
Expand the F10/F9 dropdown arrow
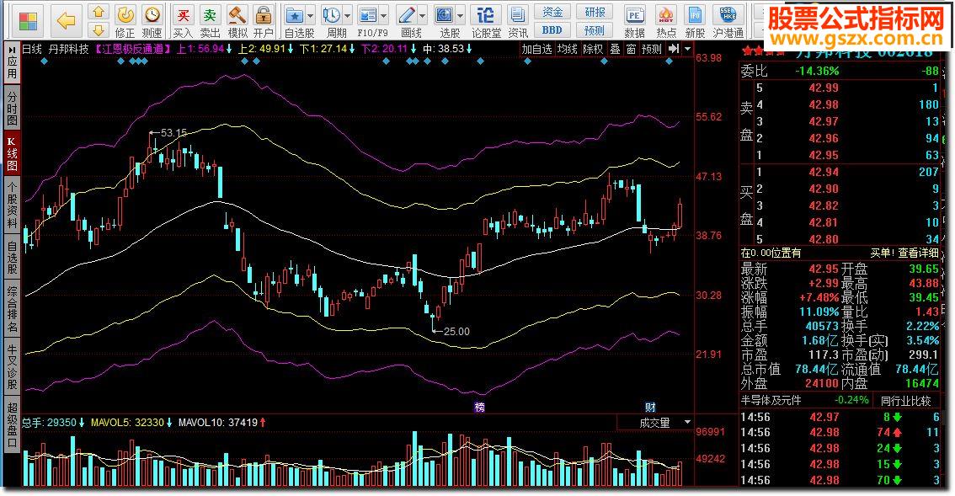click(384, 16)
